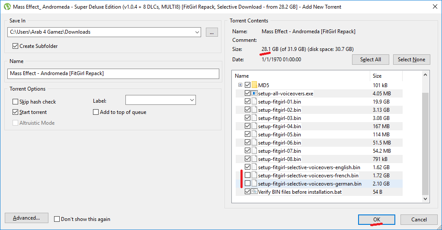Click the Select None button
The width and height of the screenshot is (442, 230).
412,59
